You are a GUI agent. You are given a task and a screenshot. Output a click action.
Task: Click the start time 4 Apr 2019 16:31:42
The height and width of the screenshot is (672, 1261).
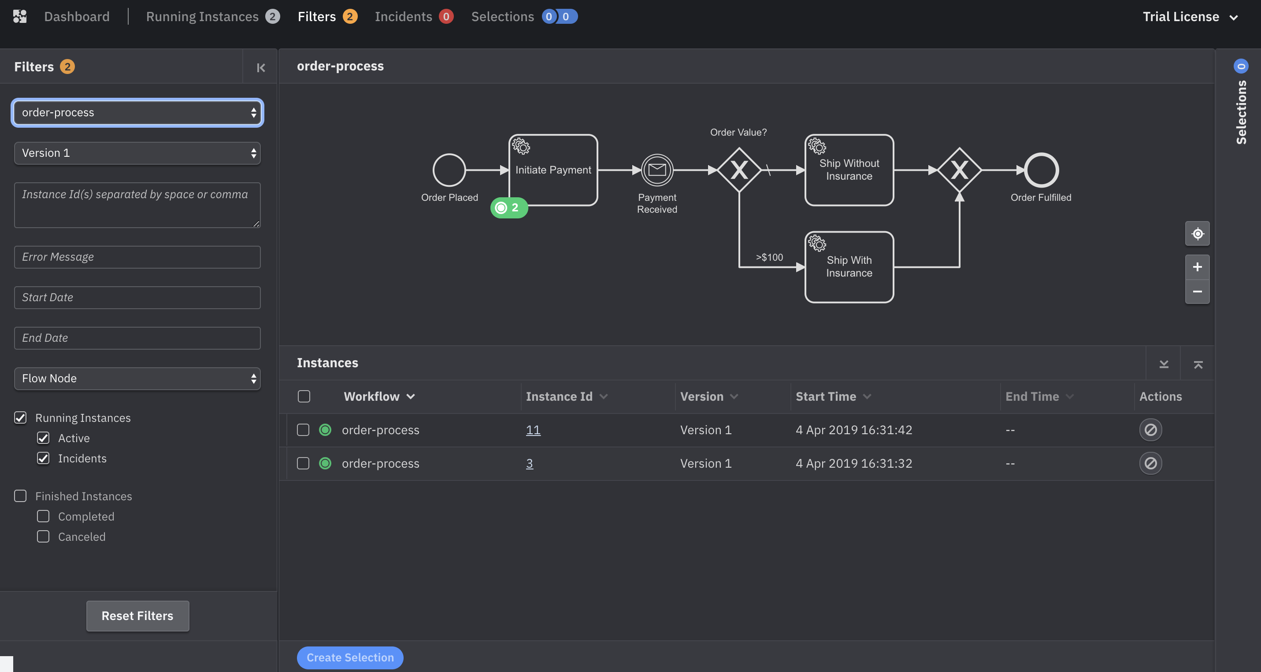(854, 429)
